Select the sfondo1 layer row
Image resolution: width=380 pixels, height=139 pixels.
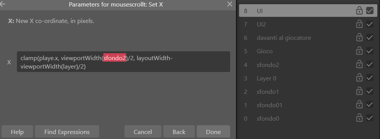308,92
